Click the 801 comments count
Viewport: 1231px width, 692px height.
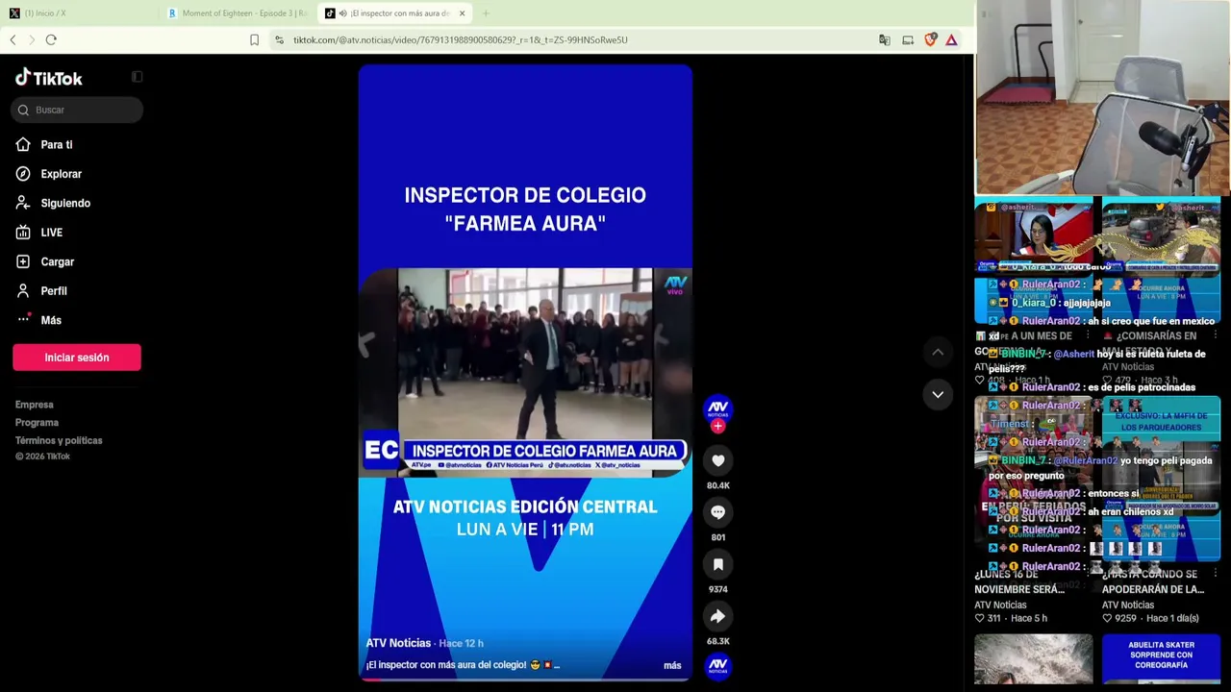coord(717,537)
